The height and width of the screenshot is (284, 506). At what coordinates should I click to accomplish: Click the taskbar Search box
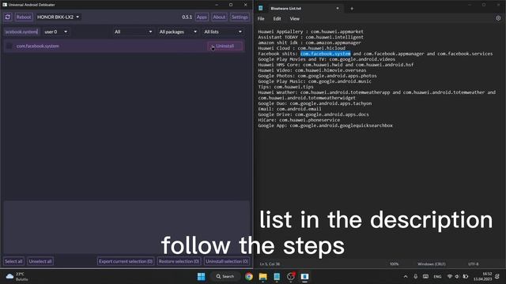click(x=225, y=277)
